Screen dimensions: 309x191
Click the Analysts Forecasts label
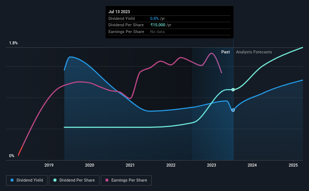[254, 52]
